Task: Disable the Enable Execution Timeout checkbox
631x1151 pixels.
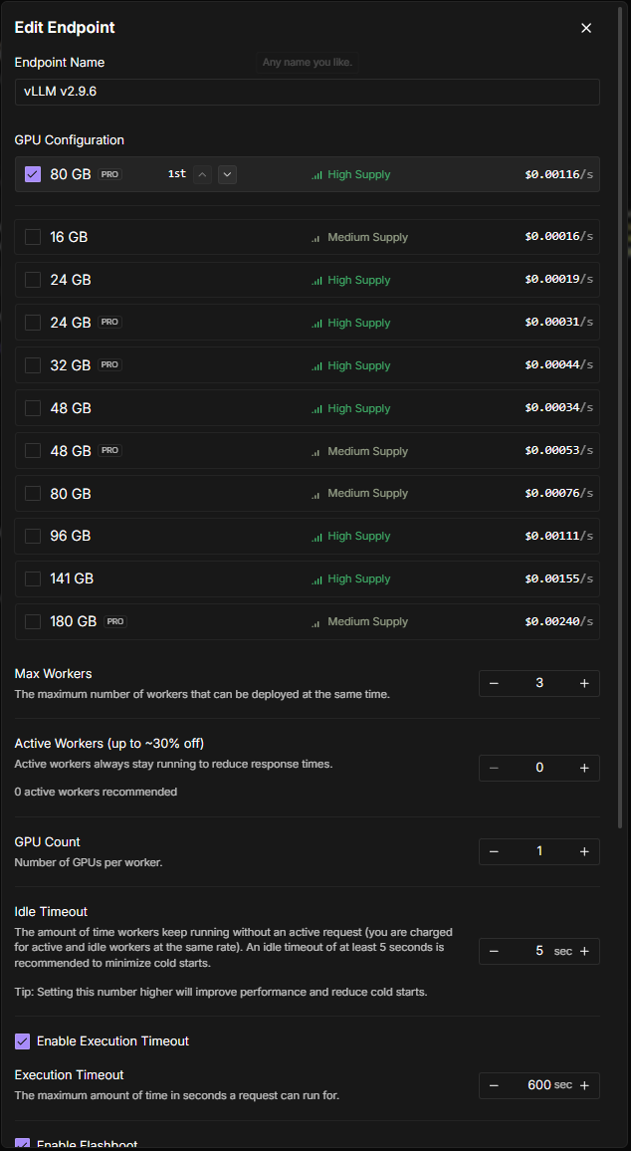Action: point(23,1041)
